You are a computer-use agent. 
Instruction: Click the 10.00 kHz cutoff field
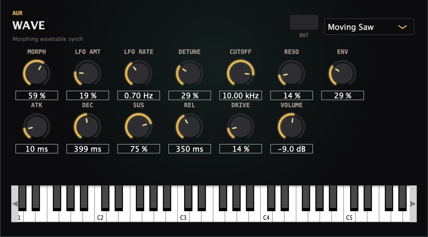point(241,95)
